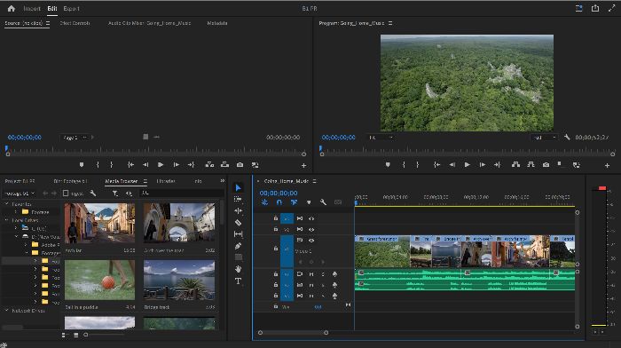The height and width of the screenshot is (348, 621).
Task: Click Overwrite button in Source Monitor
Action: click(224, 164)
